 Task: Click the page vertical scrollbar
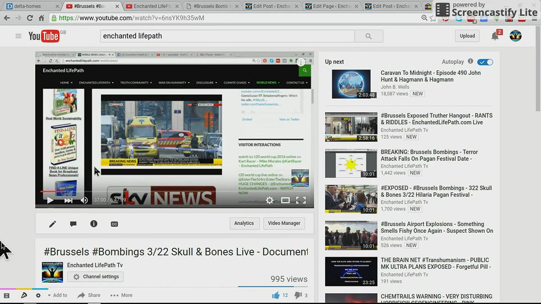tap(537, 68)
